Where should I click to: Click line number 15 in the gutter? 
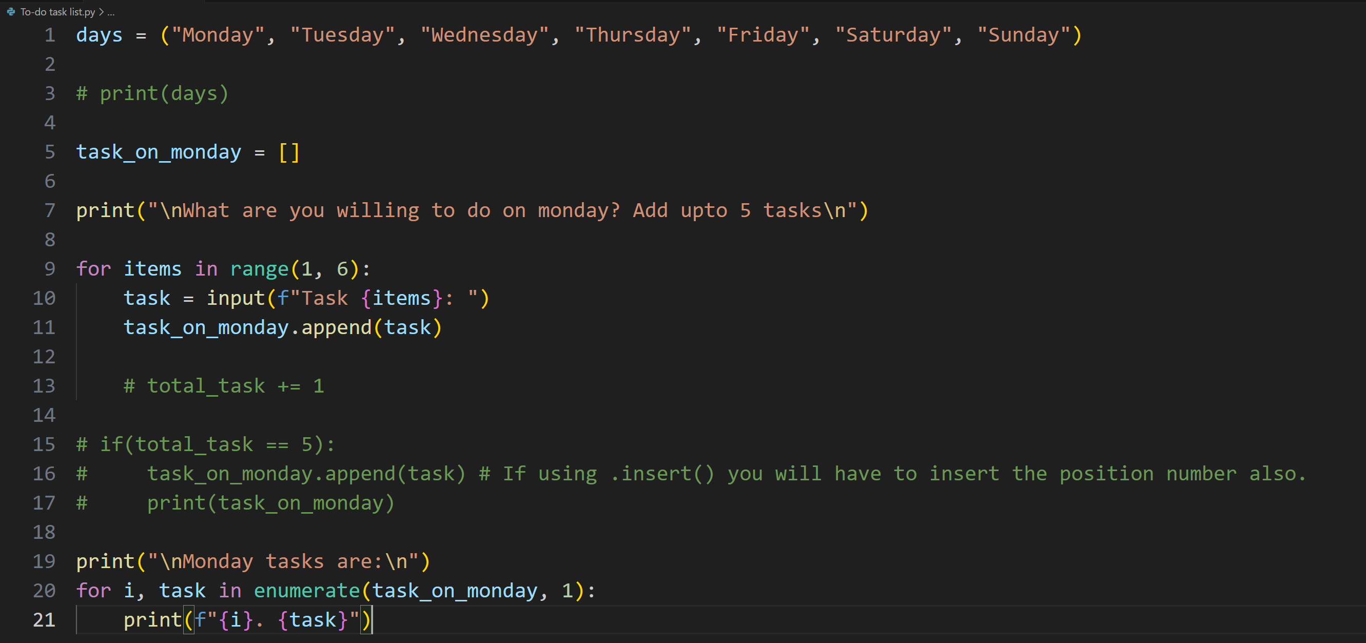point(45,444)
